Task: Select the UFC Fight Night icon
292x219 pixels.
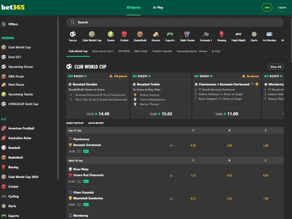Action: click(x=238, y=34)
